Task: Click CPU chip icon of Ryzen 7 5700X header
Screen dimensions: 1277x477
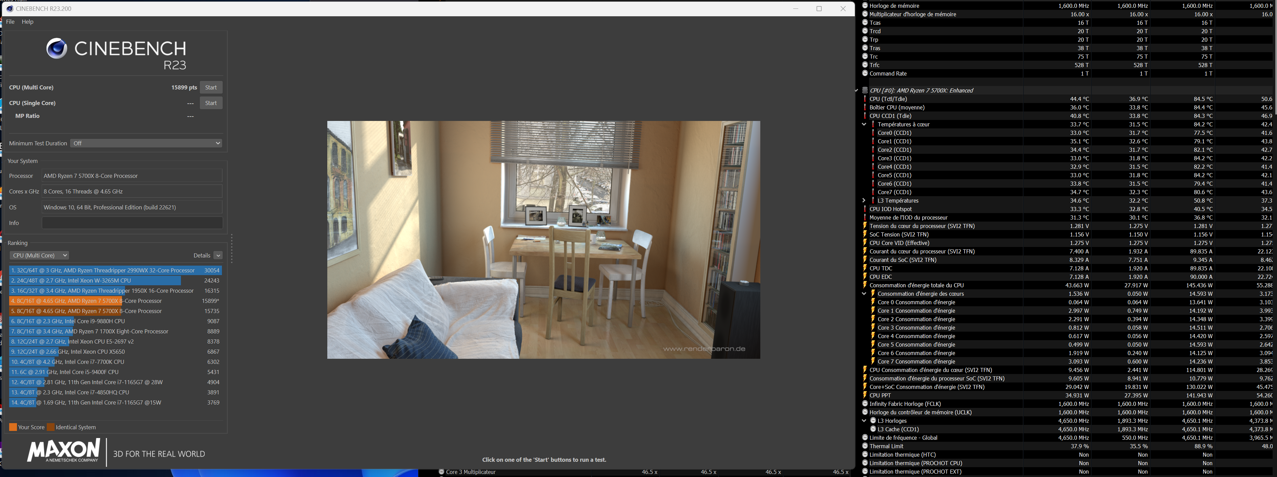Action: pos(865,91)
